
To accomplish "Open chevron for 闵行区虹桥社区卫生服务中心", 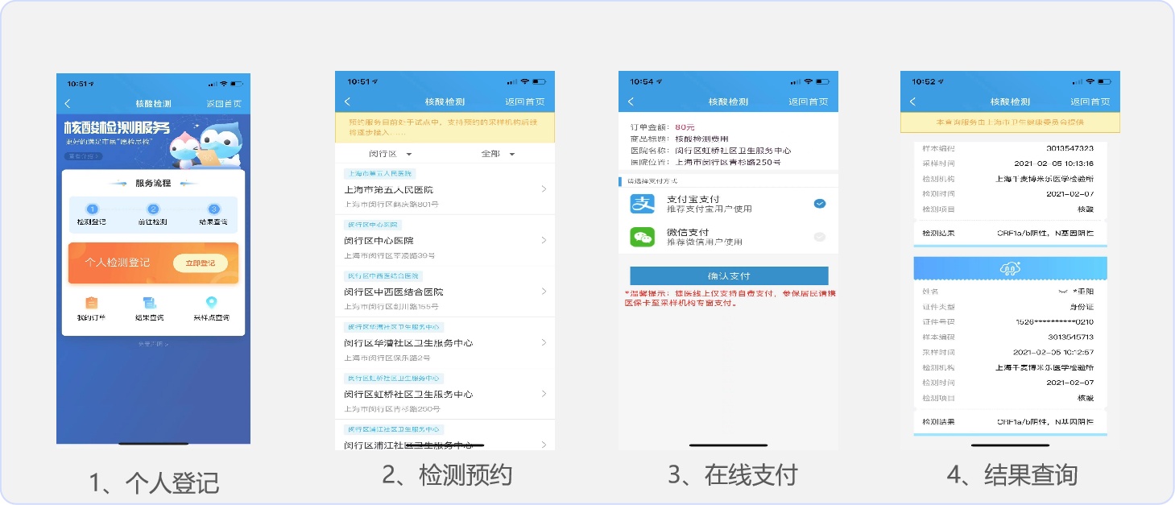I will 544,394.
